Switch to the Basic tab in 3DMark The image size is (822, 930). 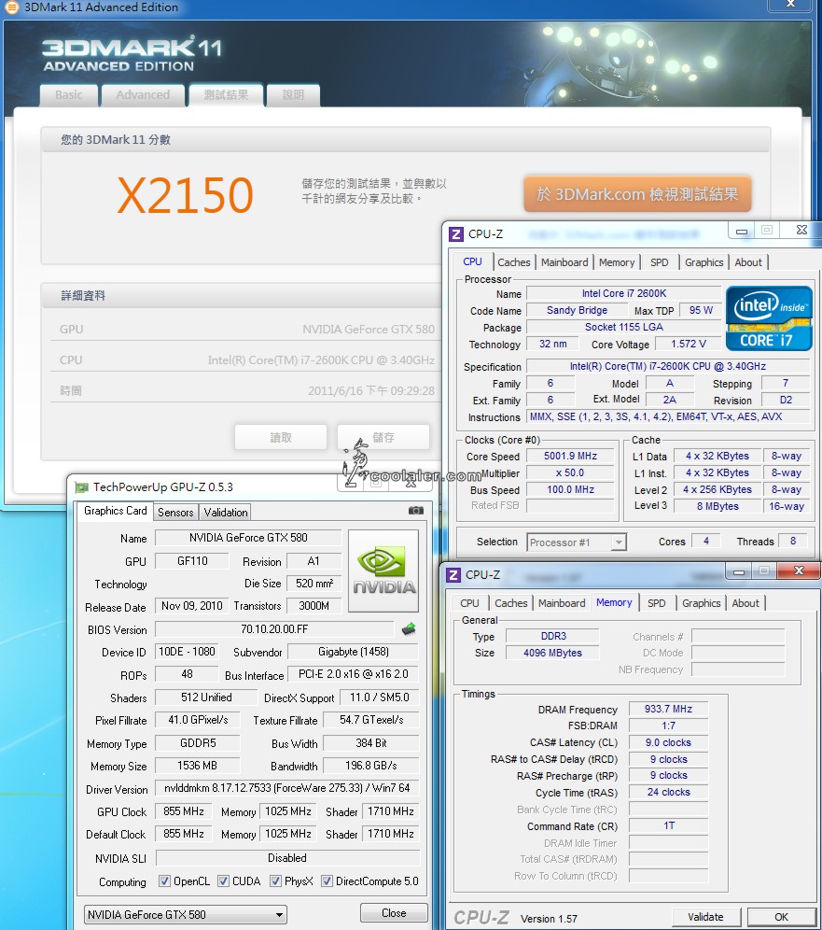click(x=69, y=95)
